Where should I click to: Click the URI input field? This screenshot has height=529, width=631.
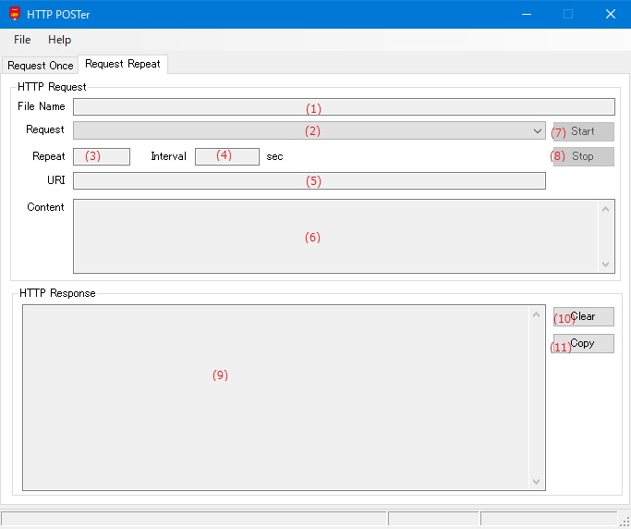coord(309,180)
